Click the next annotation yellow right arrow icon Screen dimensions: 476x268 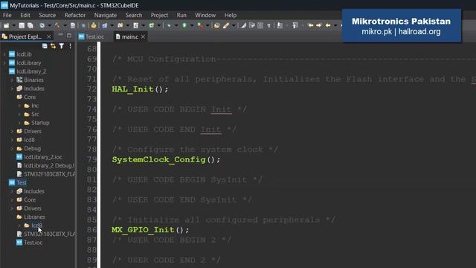tap(319, 26)
